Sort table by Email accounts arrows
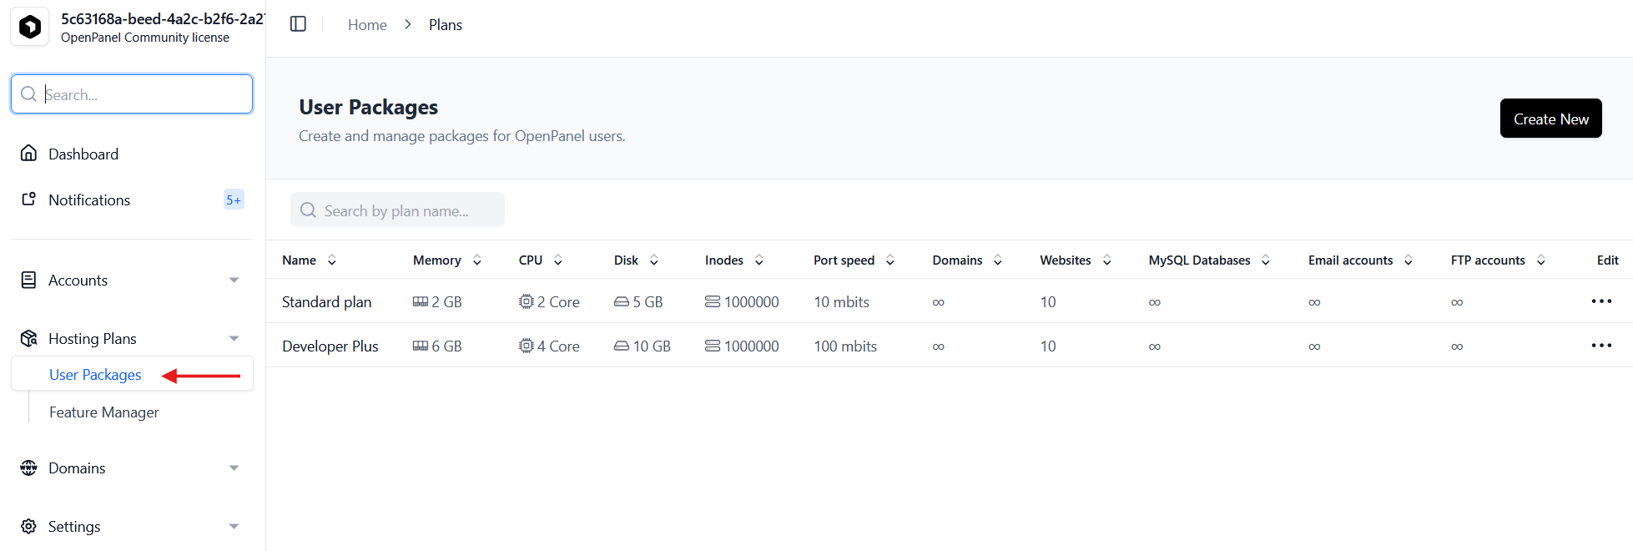 pyautogui.click(x=1409, y=260)
